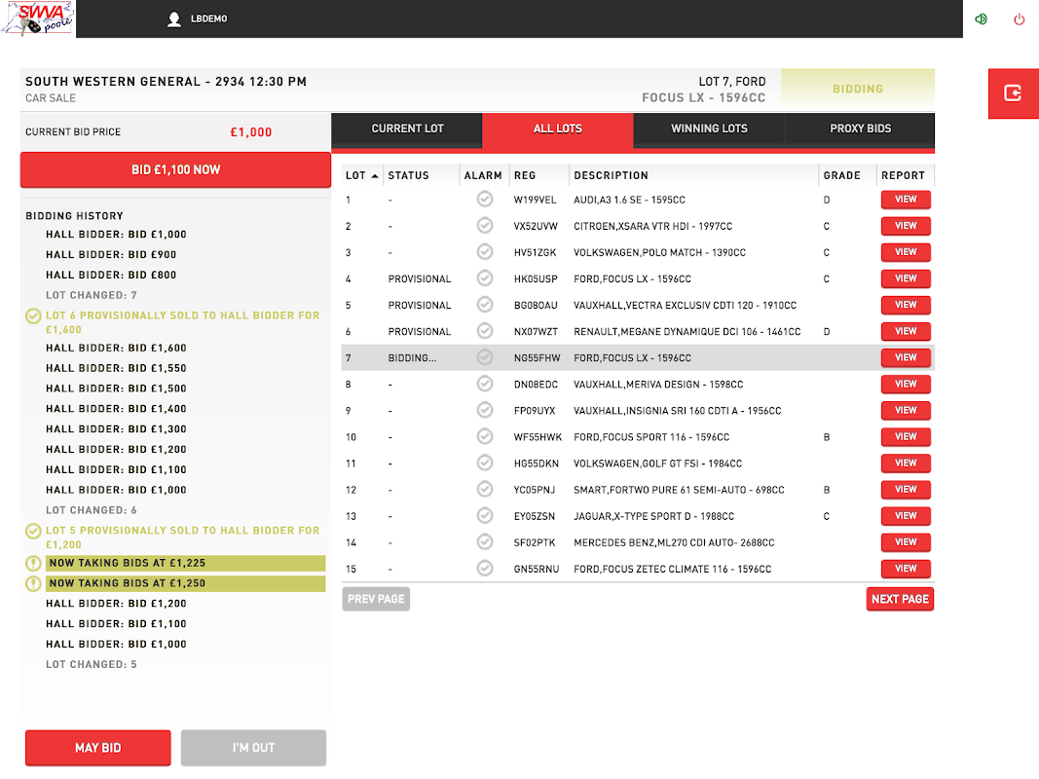Toggle alarm for lot 13 Jaguar X-Type
The height and width of the screenshot is (779, 1039).
coord(485,516)
